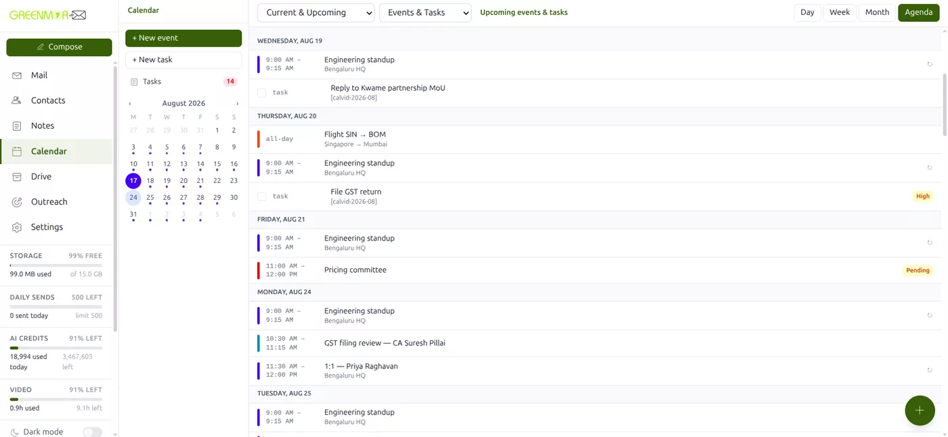Check the File GST return task

[x=262, y=196]
